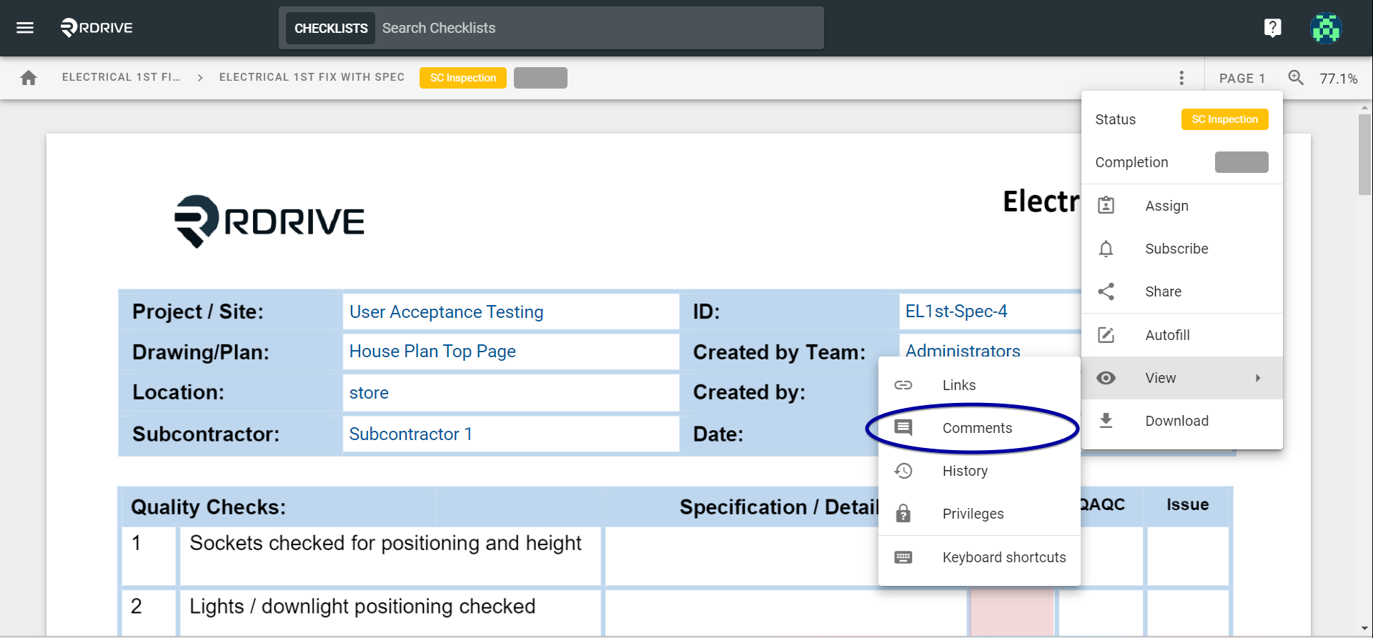Open the 77.1% zoom level control
The height and width of the screenshot is (638, 1373).
click(1338, 79)
